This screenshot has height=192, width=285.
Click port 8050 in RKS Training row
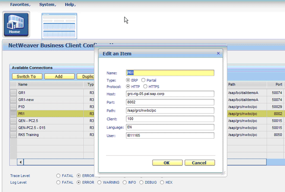[278, 134]
